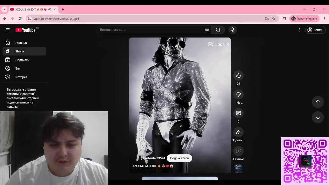Open the on-screen keyboard icon in search
The image size is (329, 185).
207,30
